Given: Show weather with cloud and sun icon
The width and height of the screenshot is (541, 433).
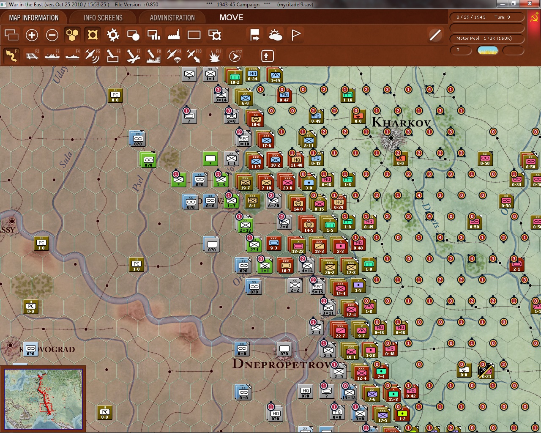Looking at the screenshot, I should 276,35.
